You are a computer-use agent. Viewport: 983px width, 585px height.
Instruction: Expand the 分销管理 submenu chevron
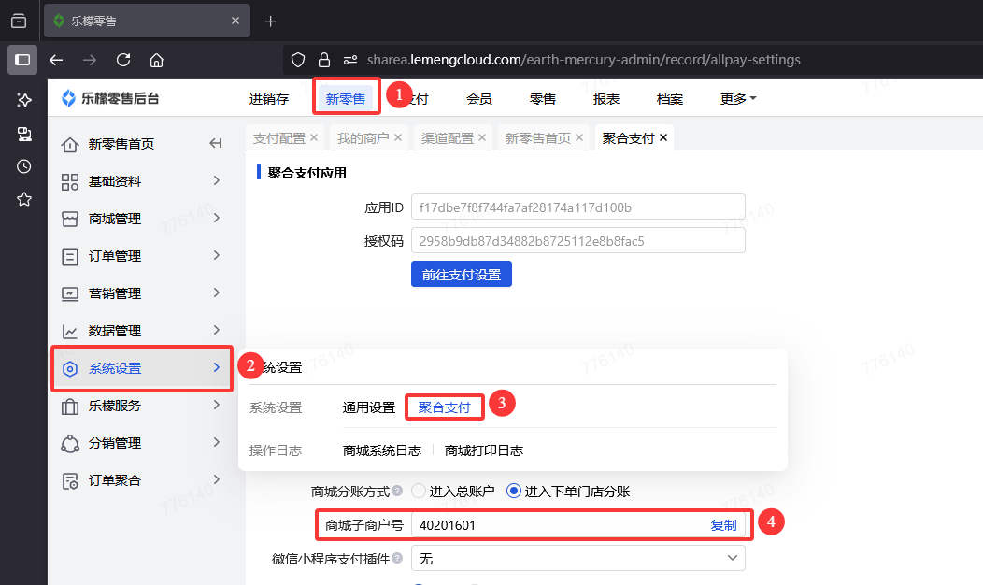pyautogui.click(x=216, y=442)
